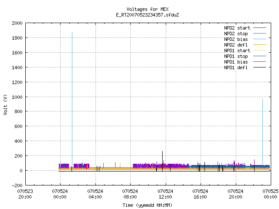Click the "070525 00:00" time axis label

270,194
